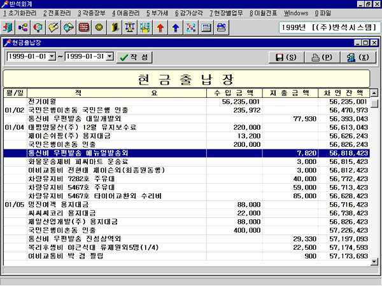Click the 작성 button with green check

pyautogui.click(x=134, y=57)
